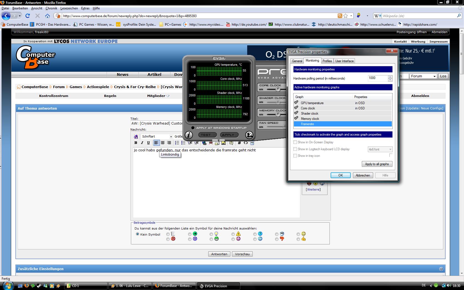Open the 4x6 font dropdown
This screenshot has width=464, height=290.
(x=380, y=149)
